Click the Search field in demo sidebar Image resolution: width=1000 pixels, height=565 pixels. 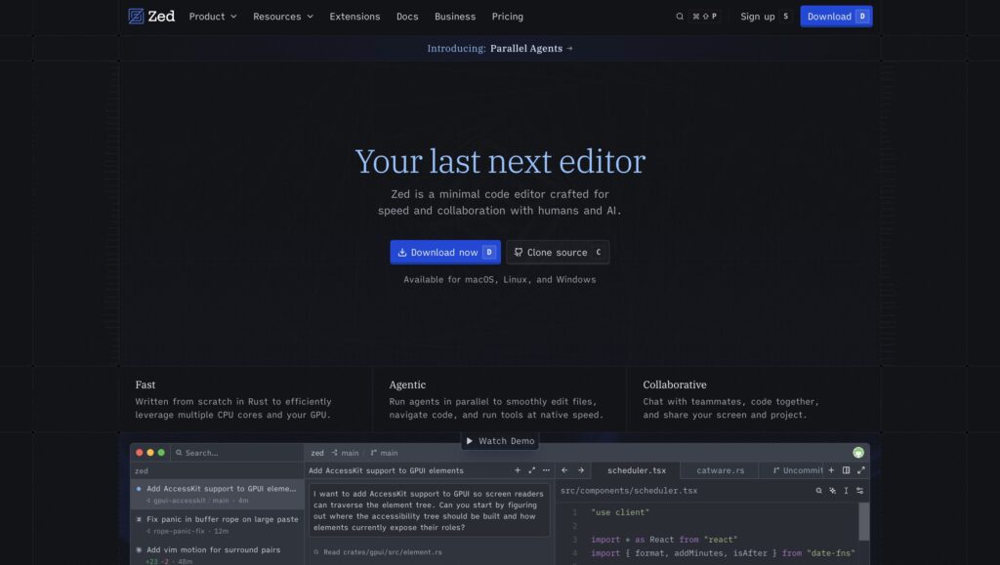[x=236, y=453]
